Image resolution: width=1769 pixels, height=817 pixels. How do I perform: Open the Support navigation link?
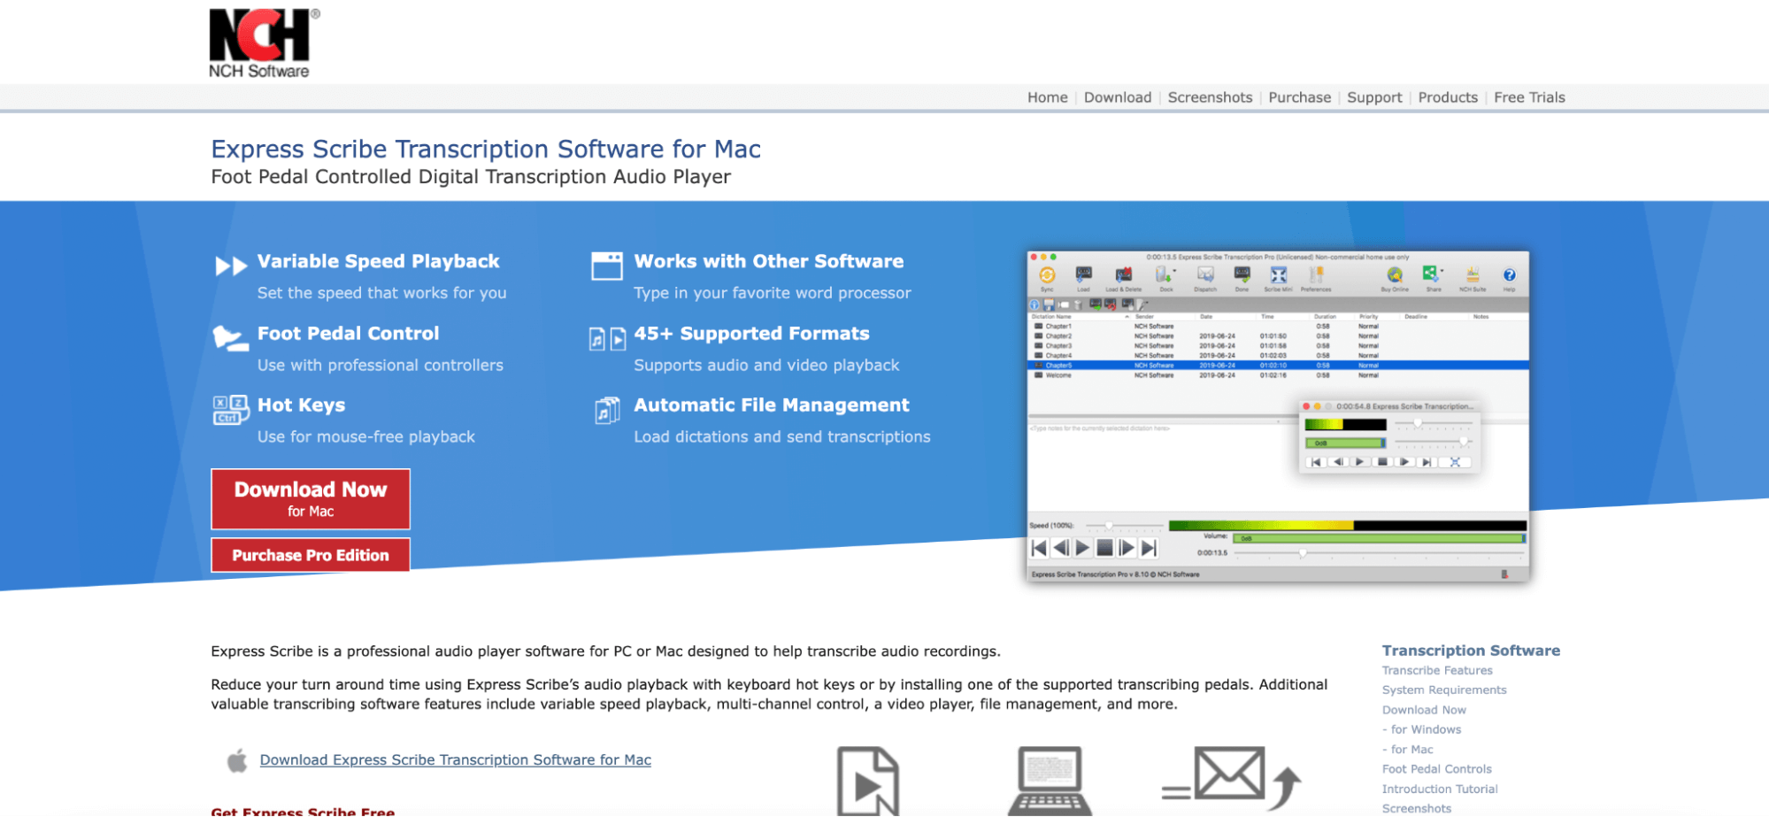click(1374, 97)
